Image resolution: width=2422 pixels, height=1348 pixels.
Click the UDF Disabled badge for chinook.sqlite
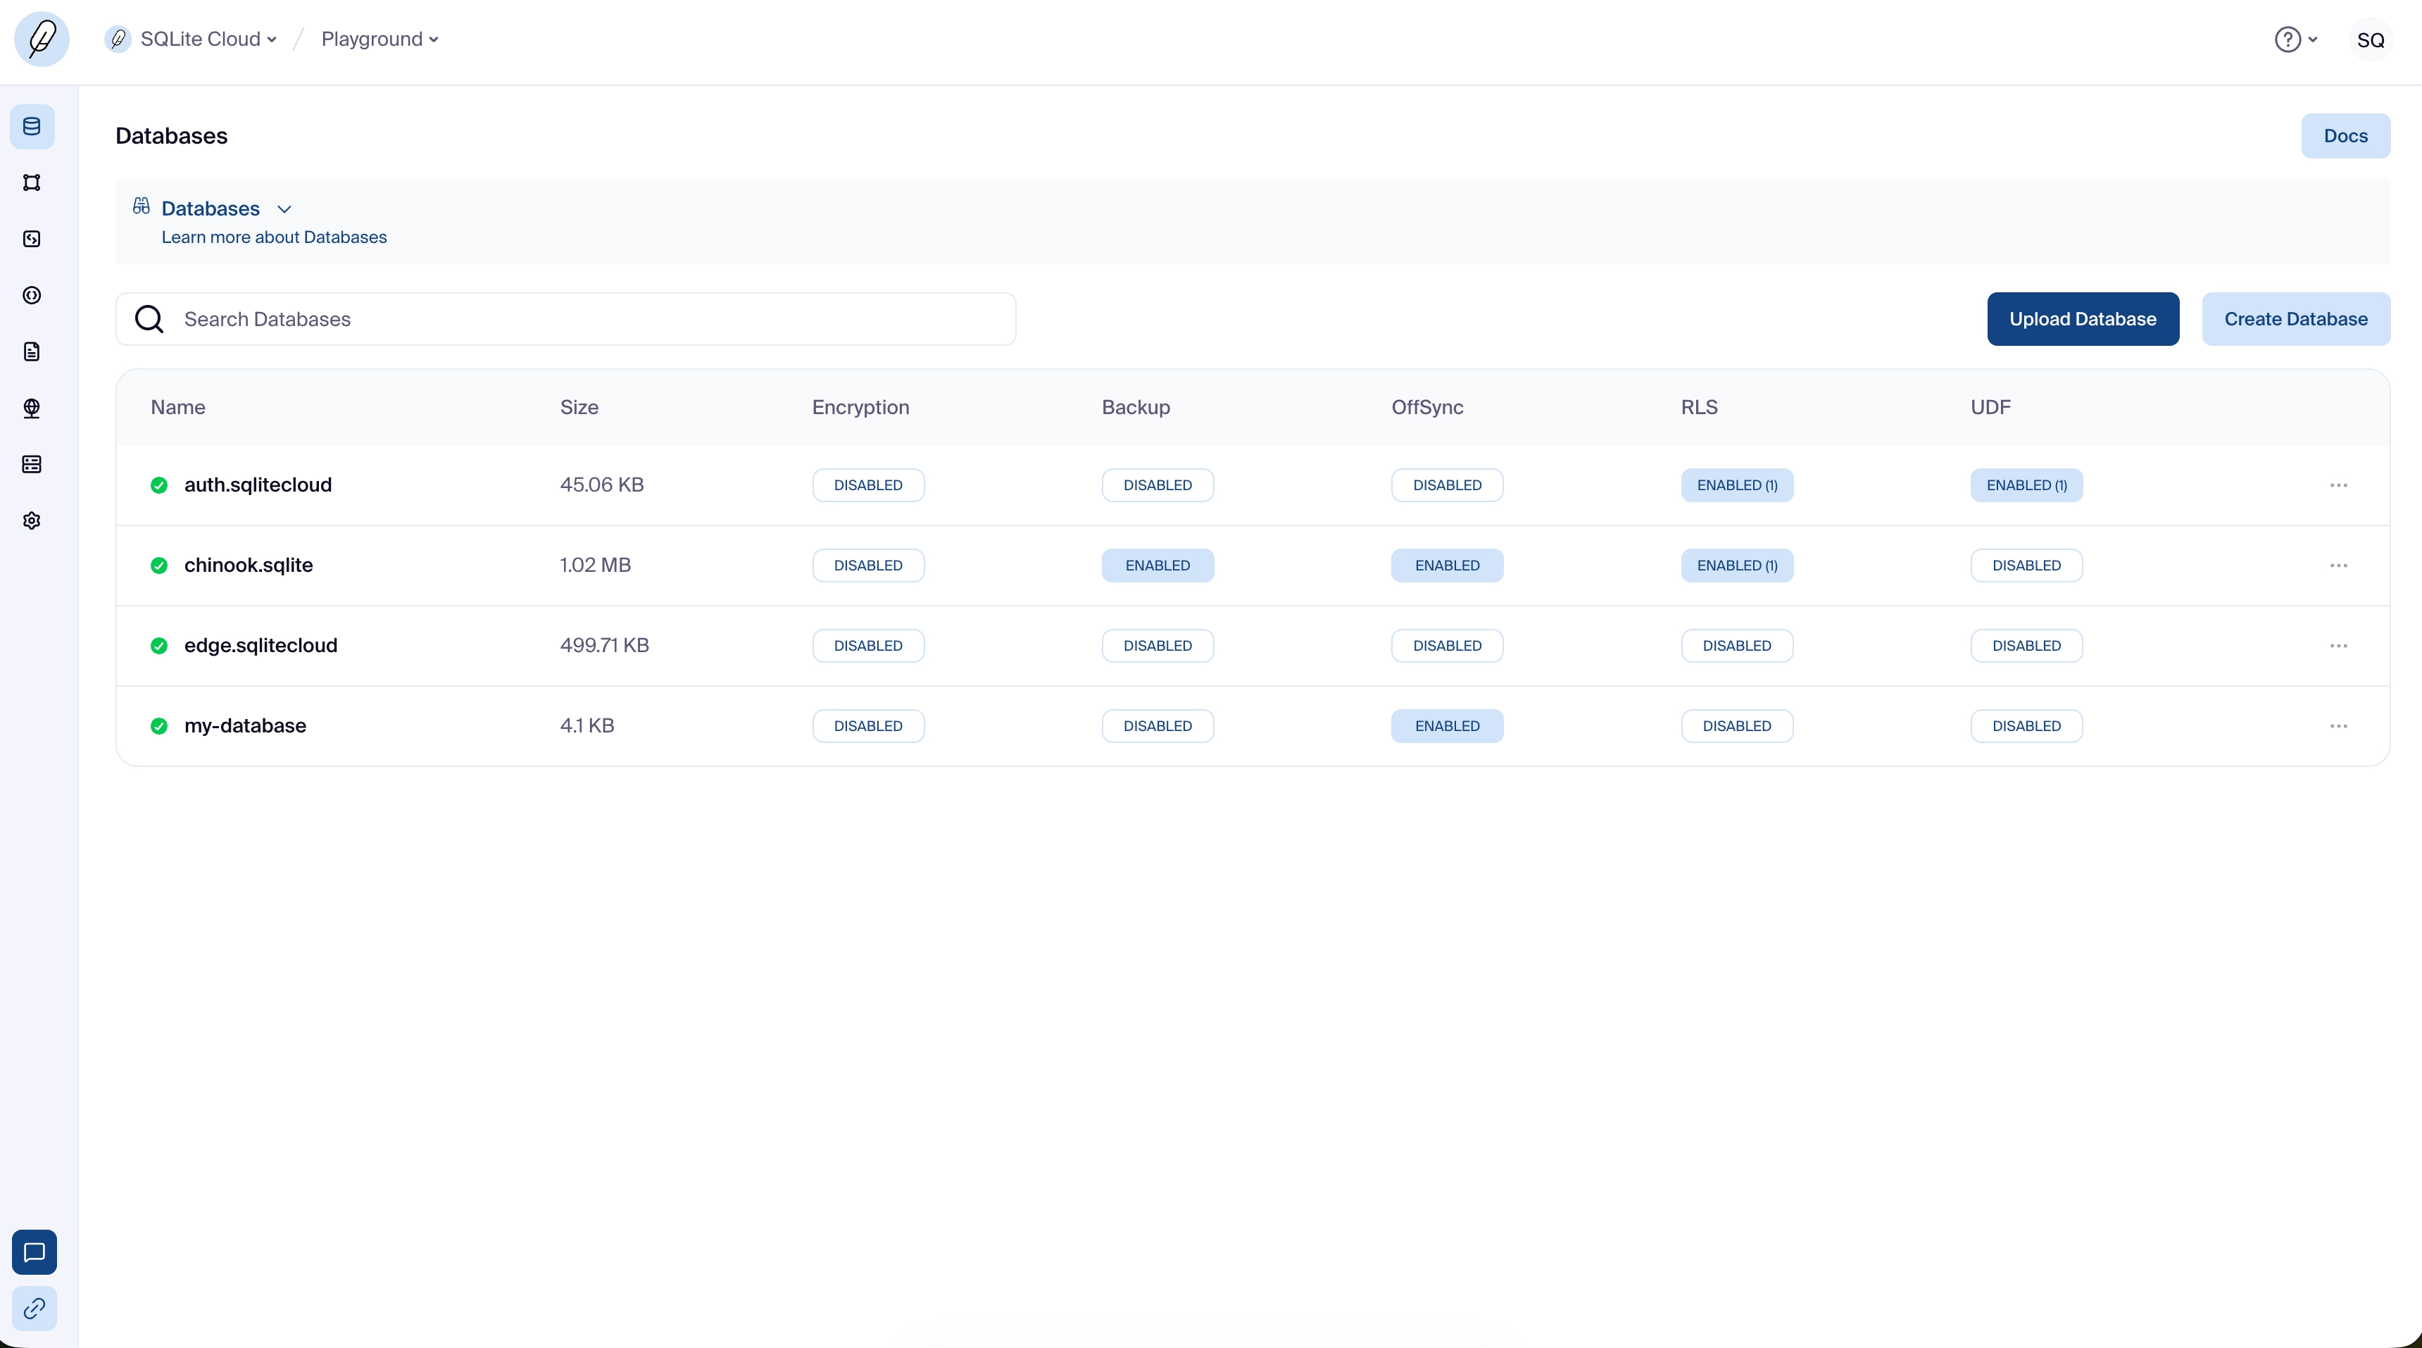(2026, 566)
